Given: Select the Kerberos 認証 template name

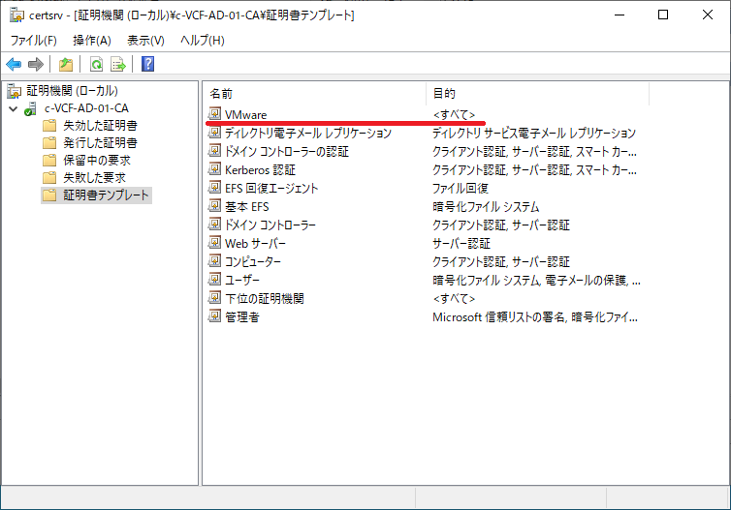Looking at the screenshot, I should click(260, 170).
